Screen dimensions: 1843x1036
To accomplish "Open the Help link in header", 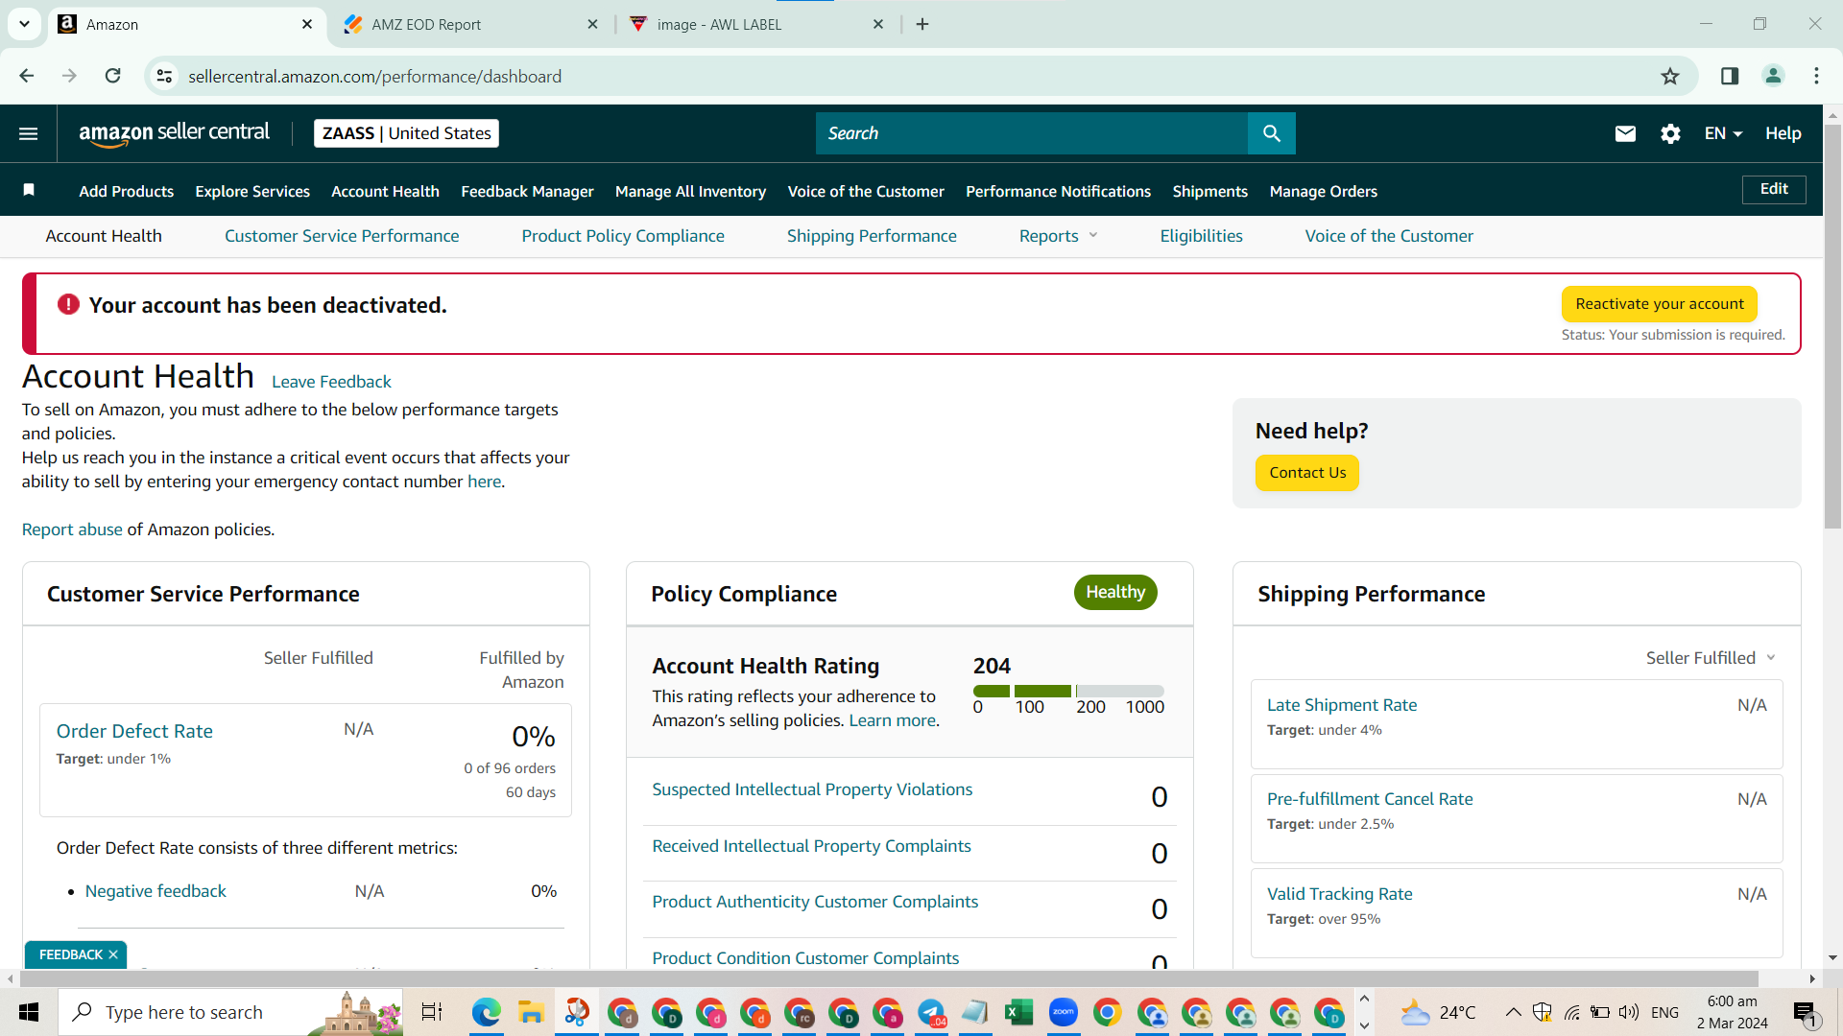I will pos(1783,133).
